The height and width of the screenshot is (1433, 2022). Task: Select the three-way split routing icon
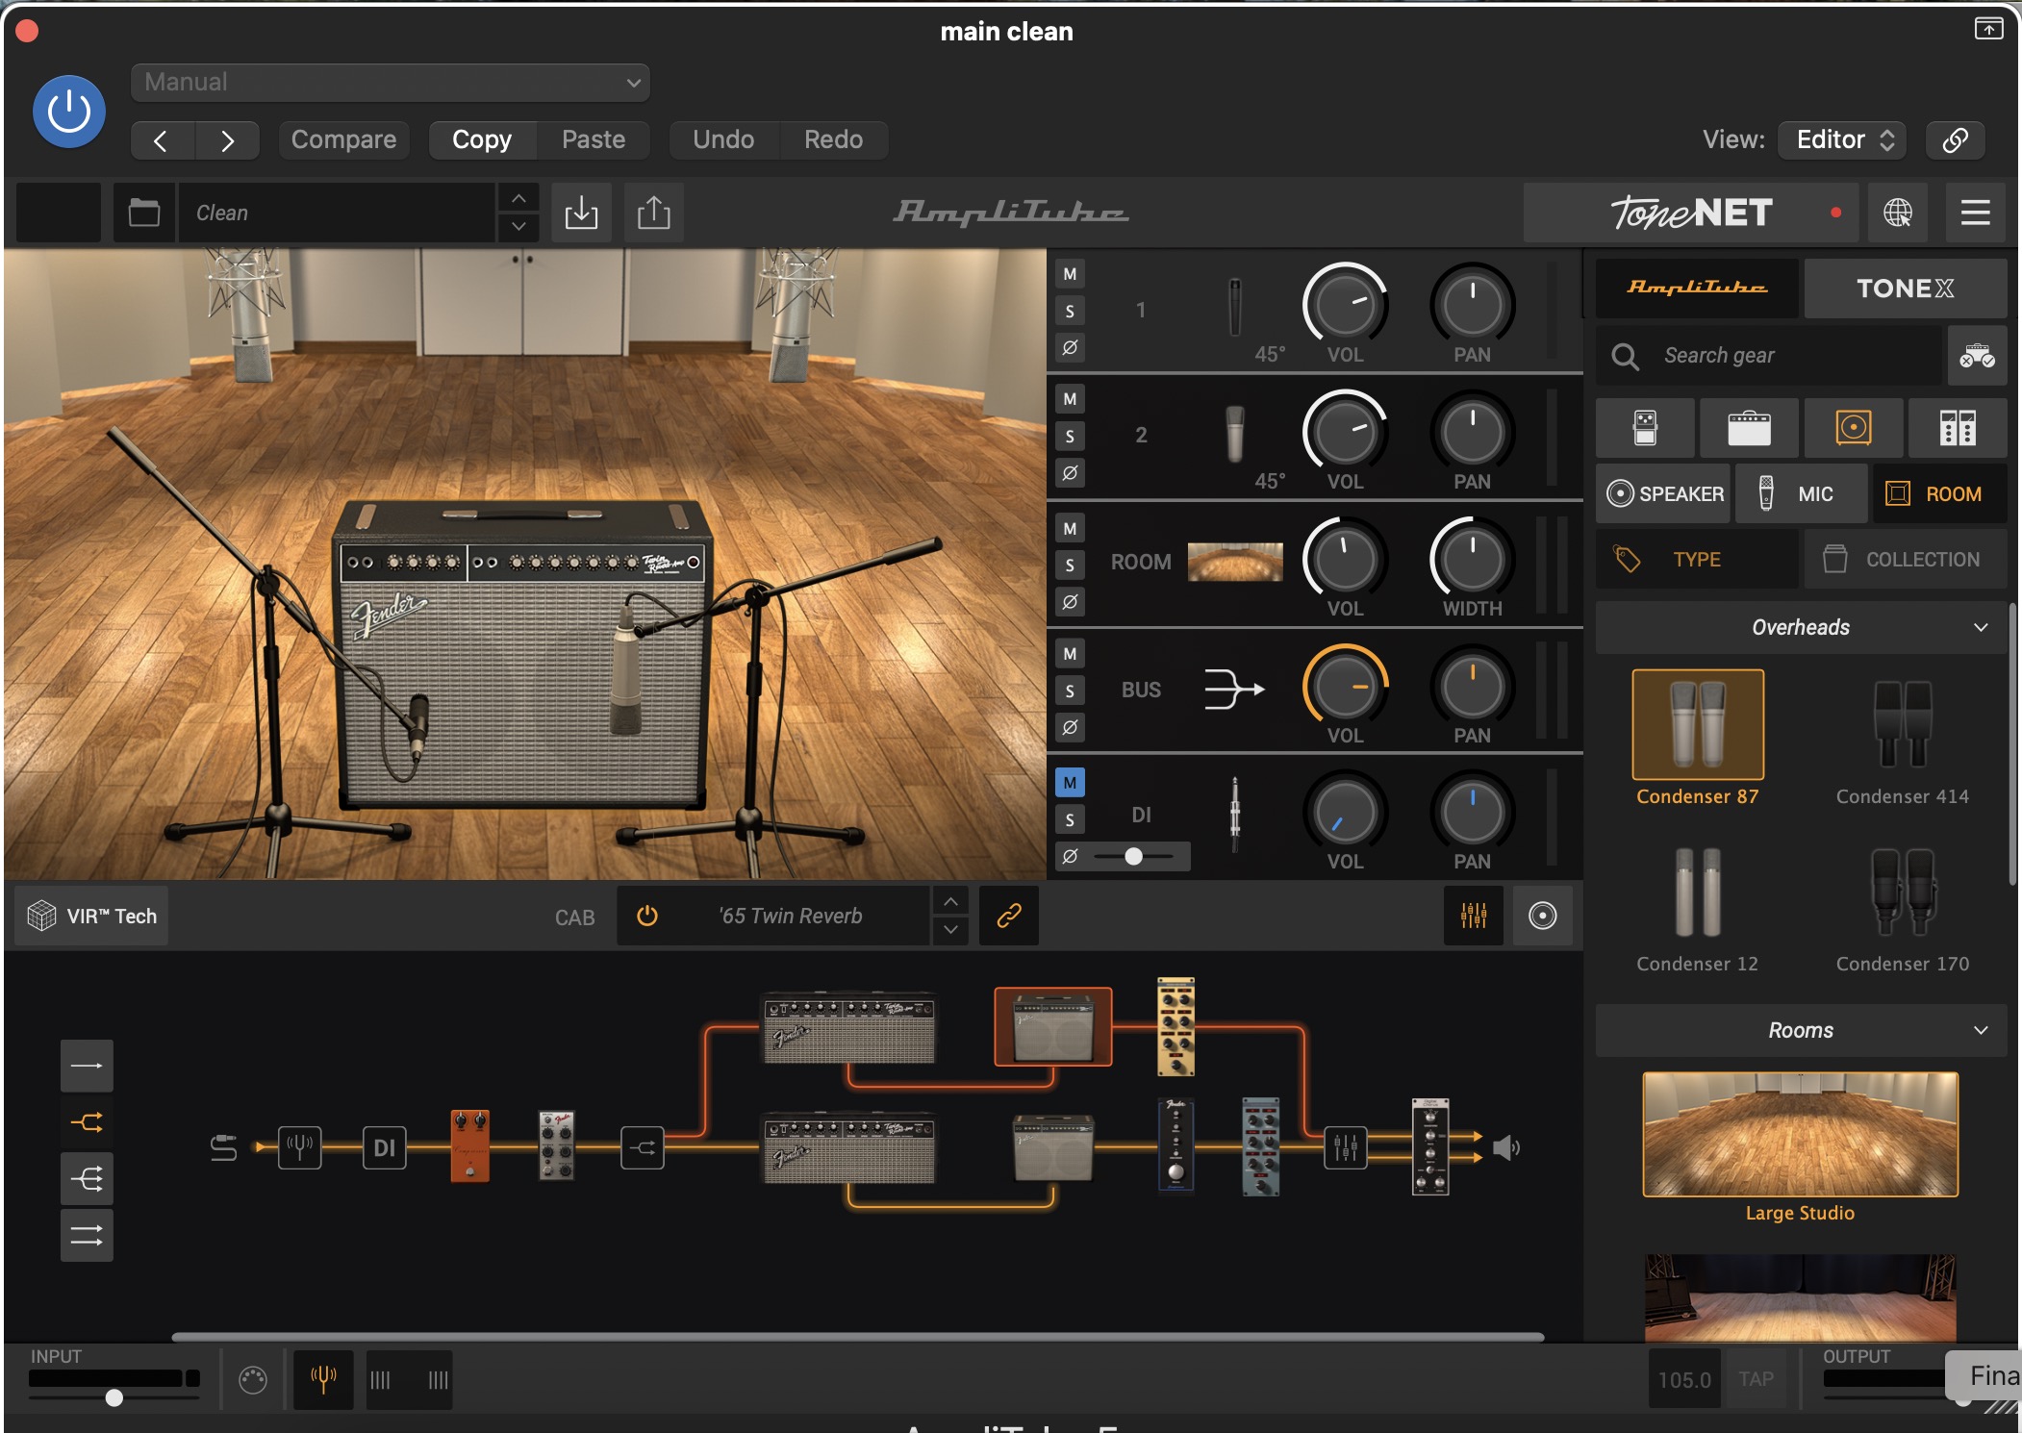pyautogui.click(x=87, y=1179)
